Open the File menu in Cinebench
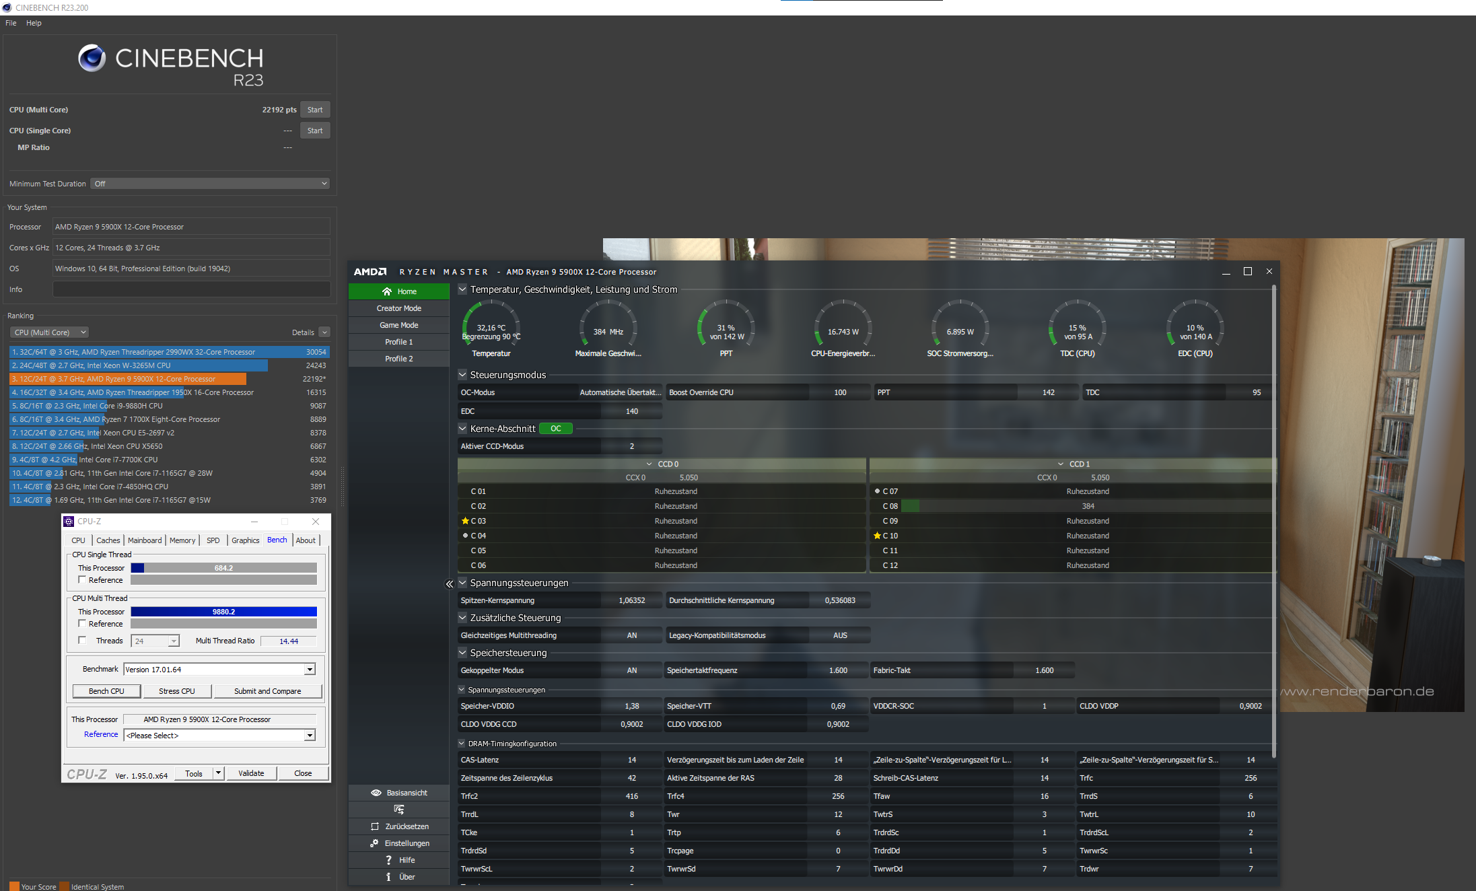 tap(10, 22)
